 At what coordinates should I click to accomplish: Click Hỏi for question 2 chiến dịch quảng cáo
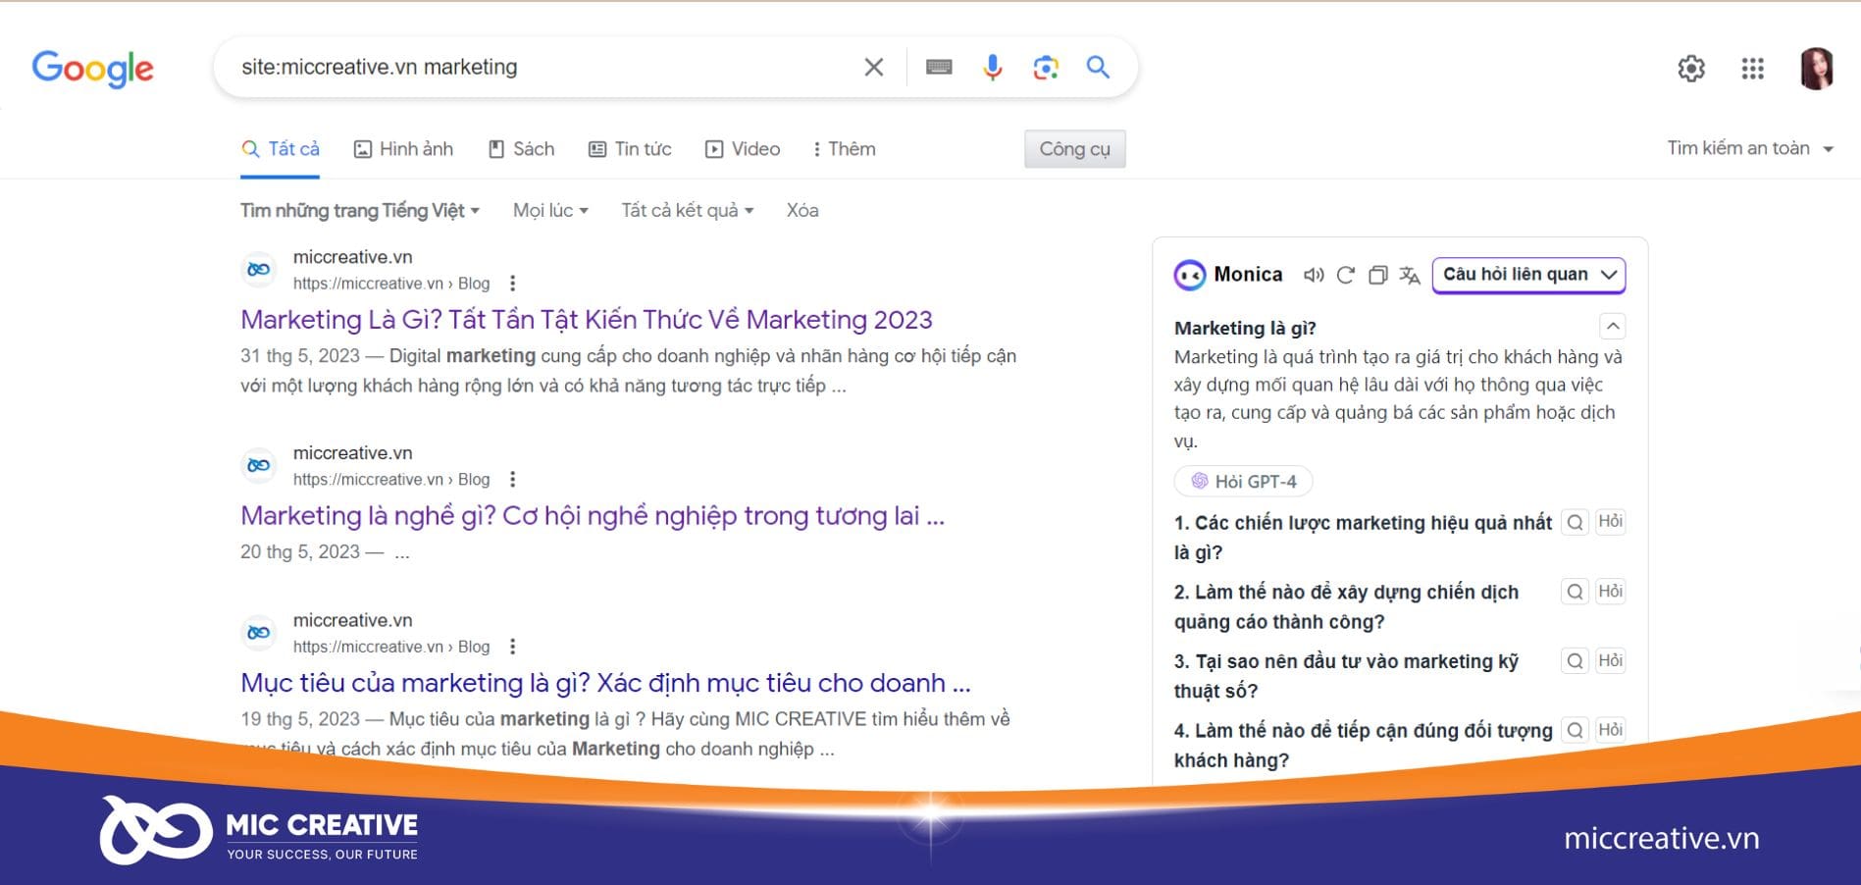1610,592
